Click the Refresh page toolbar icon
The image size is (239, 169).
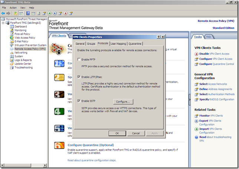point(39,13)
